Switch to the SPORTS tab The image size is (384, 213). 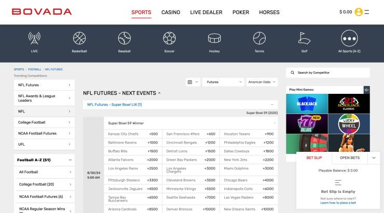pyautogui.click(x=141, y=12)
